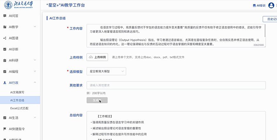Click the 总结内容 output text box

[176, 125]
